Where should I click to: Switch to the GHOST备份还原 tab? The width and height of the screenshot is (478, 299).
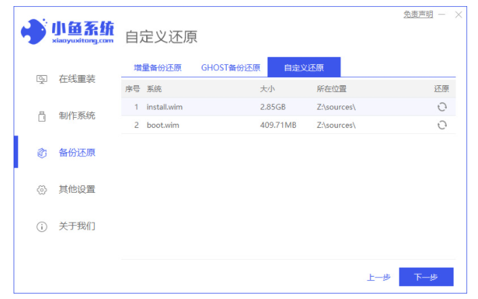pos(231,68)
